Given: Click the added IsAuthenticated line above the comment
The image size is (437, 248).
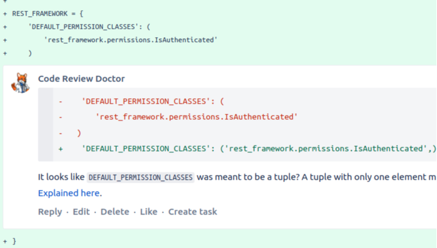Looking at the screenshot, I should click(x=130, y=40).
